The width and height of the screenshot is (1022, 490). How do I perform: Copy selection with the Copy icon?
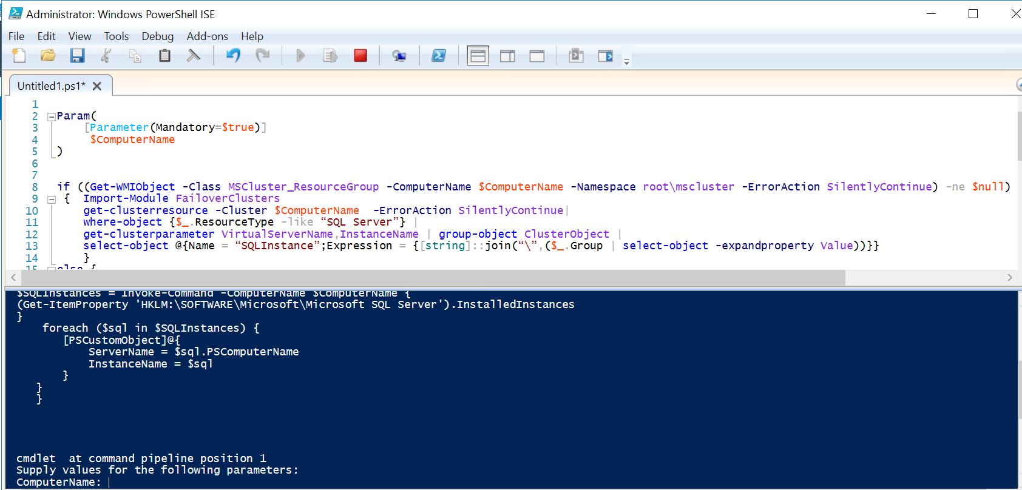135,56
